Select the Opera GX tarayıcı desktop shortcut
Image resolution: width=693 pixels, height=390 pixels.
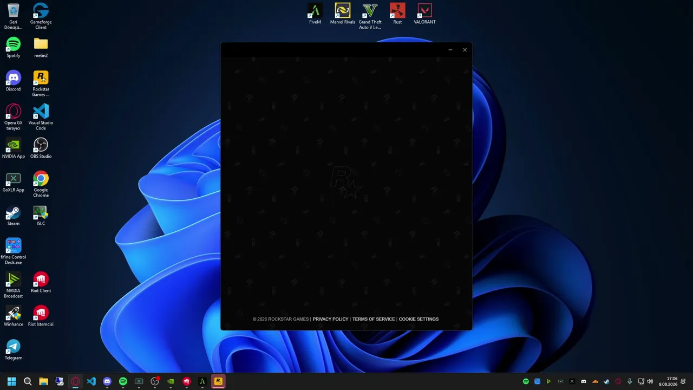[x=14, y=118]
